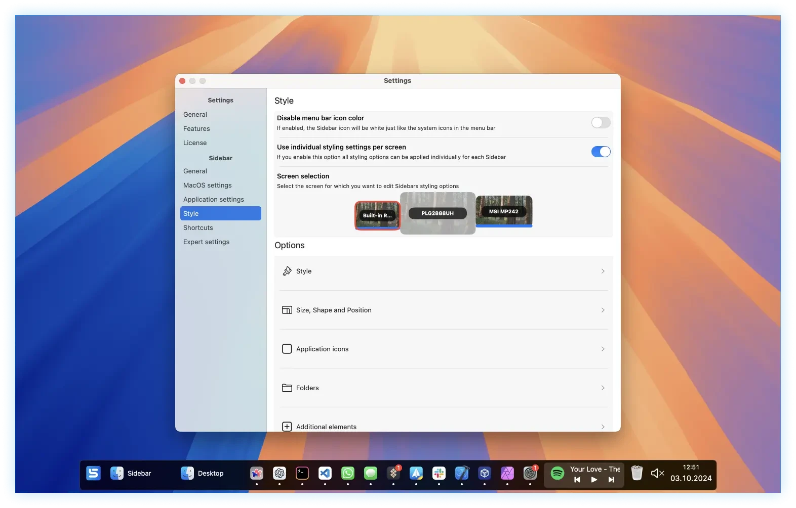Image resolution: width=796 pixels, height=508 pixels.
Task: Toggle the muted volume speaker icon
Action: 657,473
